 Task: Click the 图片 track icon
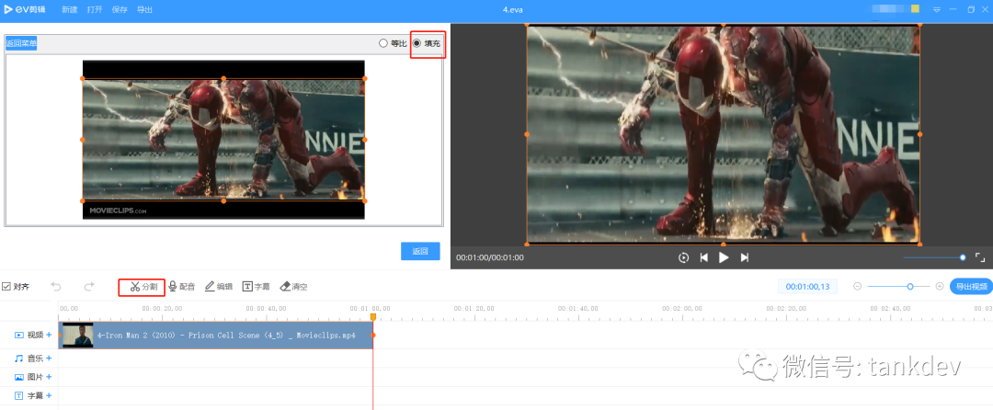(x=19, y=377)
